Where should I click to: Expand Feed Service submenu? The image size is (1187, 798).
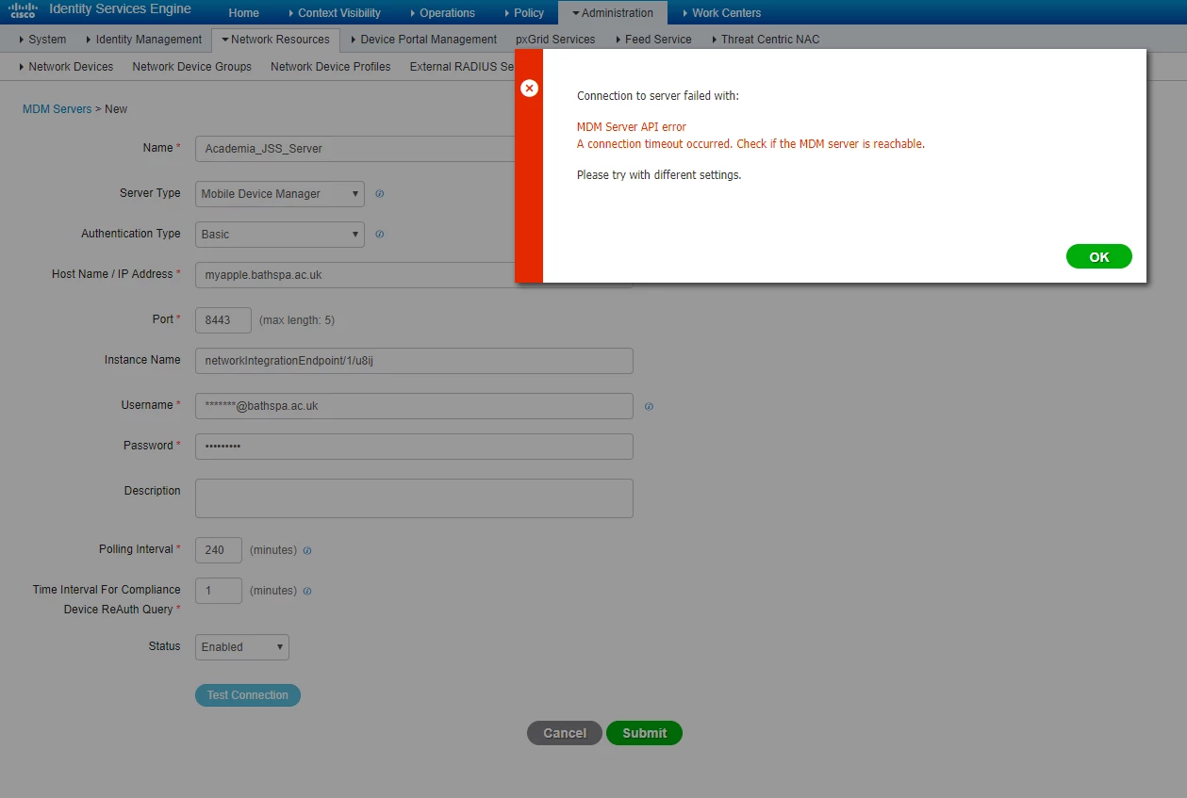[x=653, y=40]
